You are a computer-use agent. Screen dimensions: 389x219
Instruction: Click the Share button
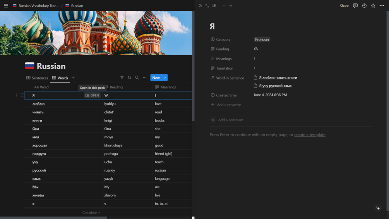[x=344, y=6]
